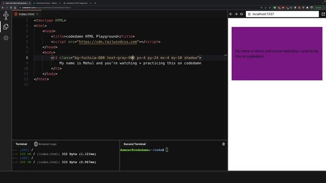This screenshot has height=183, width=326.
Task: Click the 'shadow' class in line 8
Action: point(191,57)
